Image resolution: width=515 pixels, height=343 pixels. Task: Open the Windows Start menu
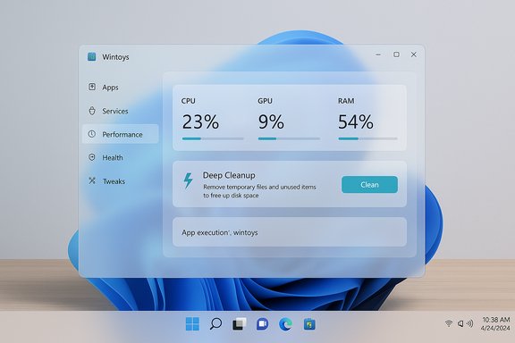click(x=192, y=324)
